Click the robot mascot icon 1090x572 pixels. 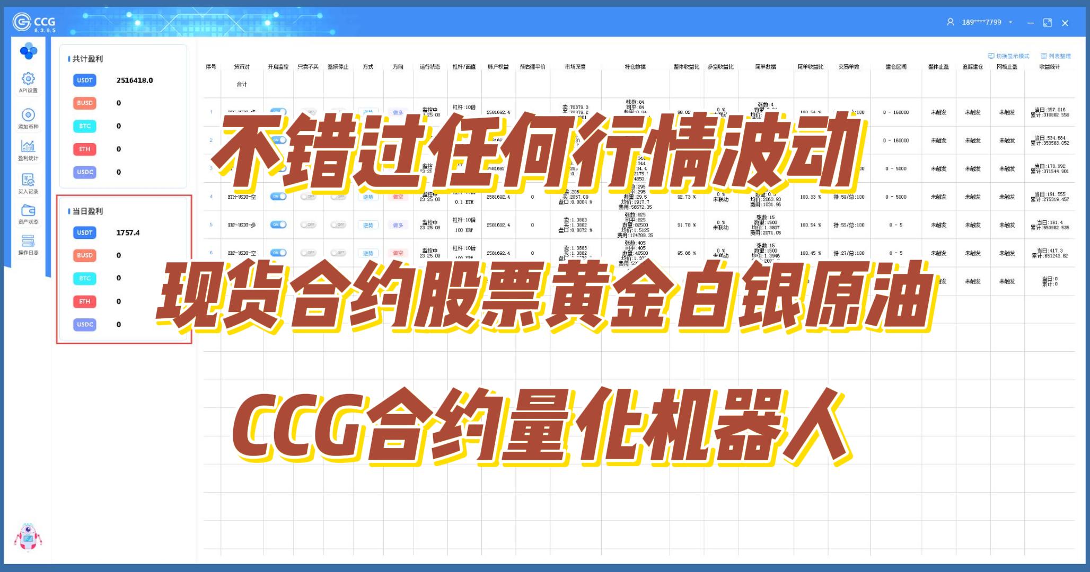pos(28,538)
